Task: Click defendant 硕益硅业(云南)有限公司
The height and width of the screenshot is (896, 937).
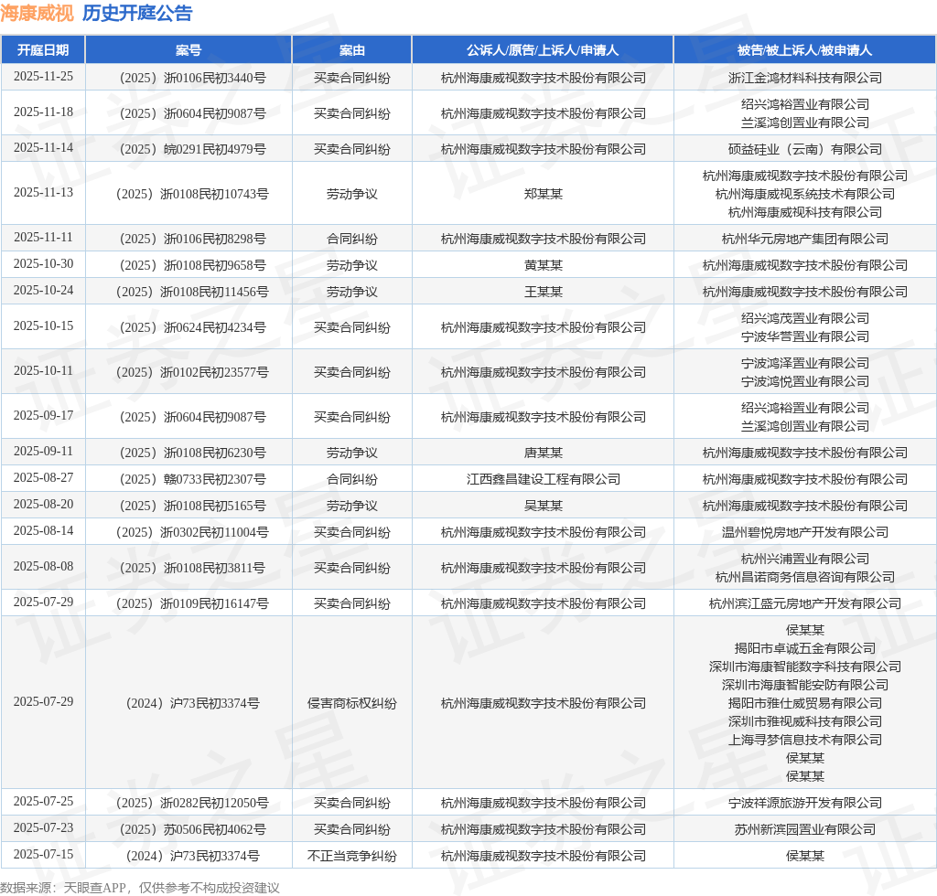Action: tap(805, 149)
